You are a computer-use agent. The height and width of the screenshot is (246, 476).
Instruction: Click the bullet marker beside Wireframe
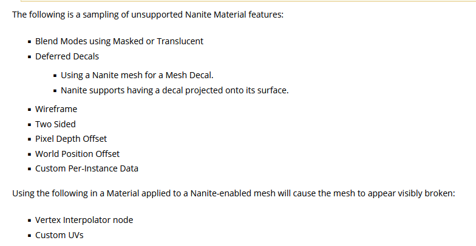pos(29,109)
